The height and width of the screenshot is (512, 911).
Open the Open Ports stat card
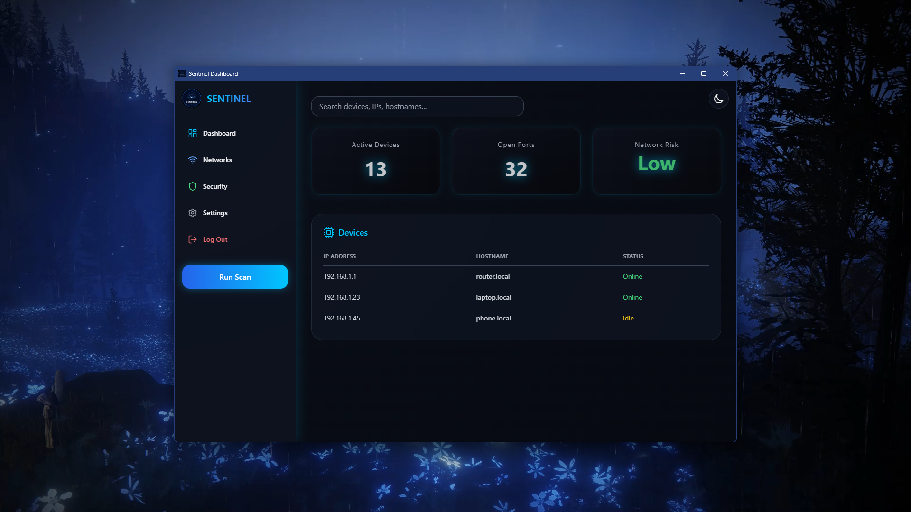516,161
